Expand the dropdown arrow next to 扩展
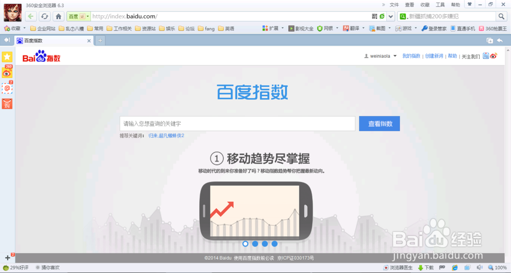511x273 pixels. (283, 29)
